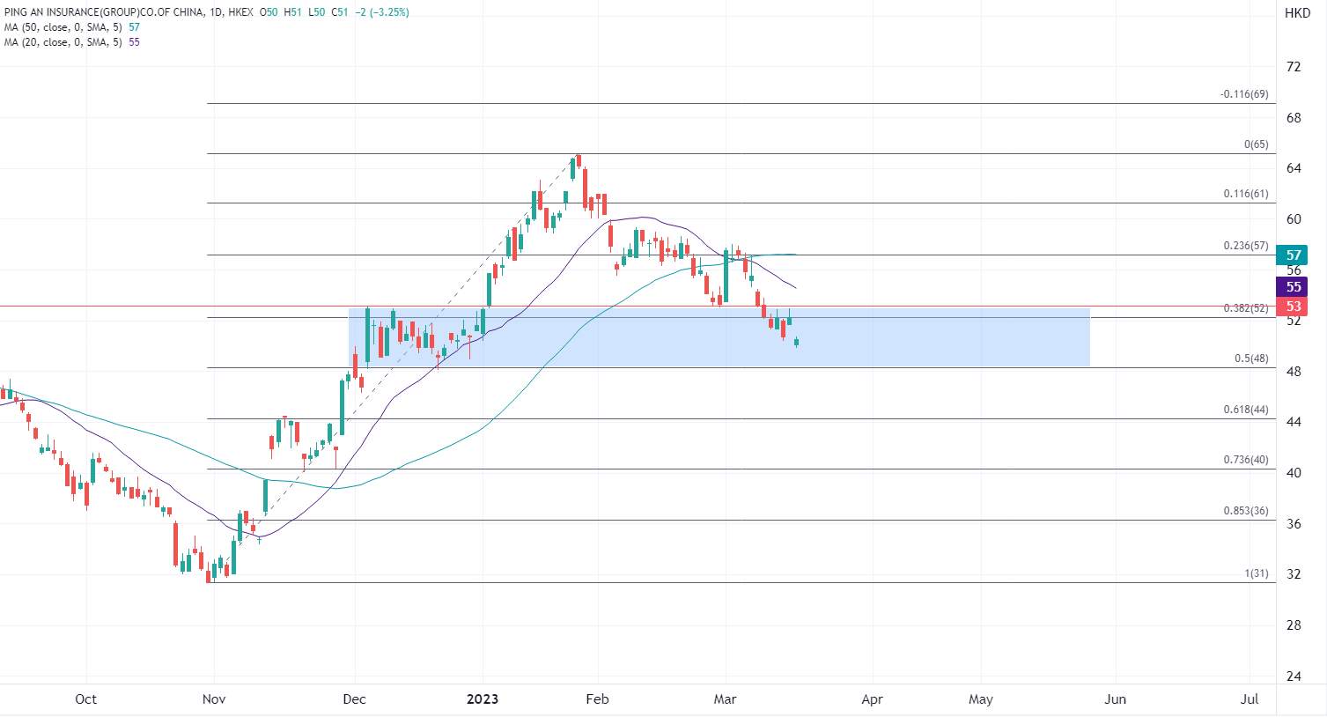Click the 0.736(40) Fibonacci level label
1327x717 pixels.
(1246, 460)
